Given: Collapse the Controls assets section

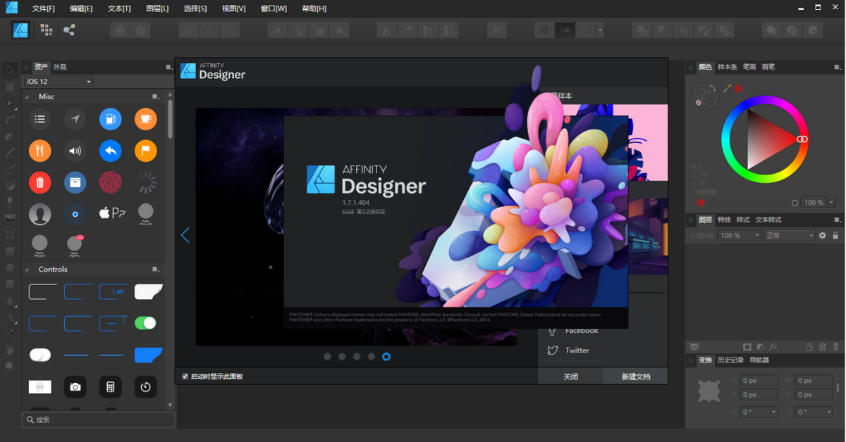Looking at the screenshot, I should coord(27,270).
